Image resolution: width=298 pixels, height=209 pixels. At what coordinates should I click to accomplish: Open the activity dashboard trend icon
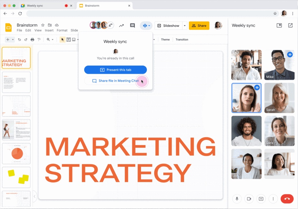(121, 26)
